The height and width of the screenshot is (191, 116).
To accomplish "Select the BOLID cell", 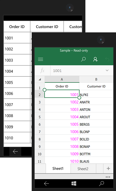I will (96, 138).
